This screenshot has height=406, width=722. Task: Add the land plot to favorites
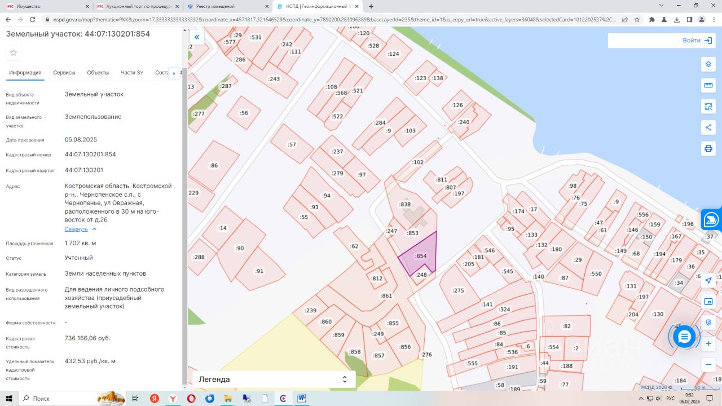pyautogui.click(x=14, y=53)
